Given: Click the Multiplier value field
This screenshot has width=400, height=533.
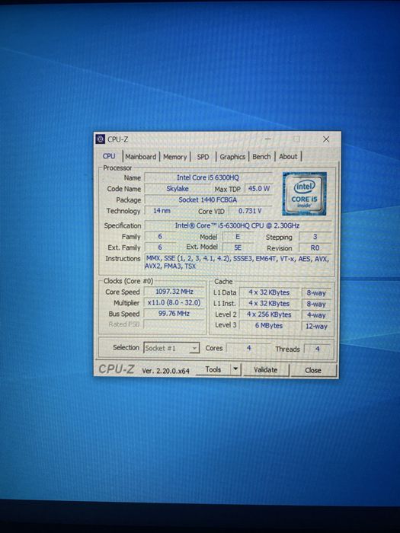Looking at the screenshot, I should tap(174, 302).
